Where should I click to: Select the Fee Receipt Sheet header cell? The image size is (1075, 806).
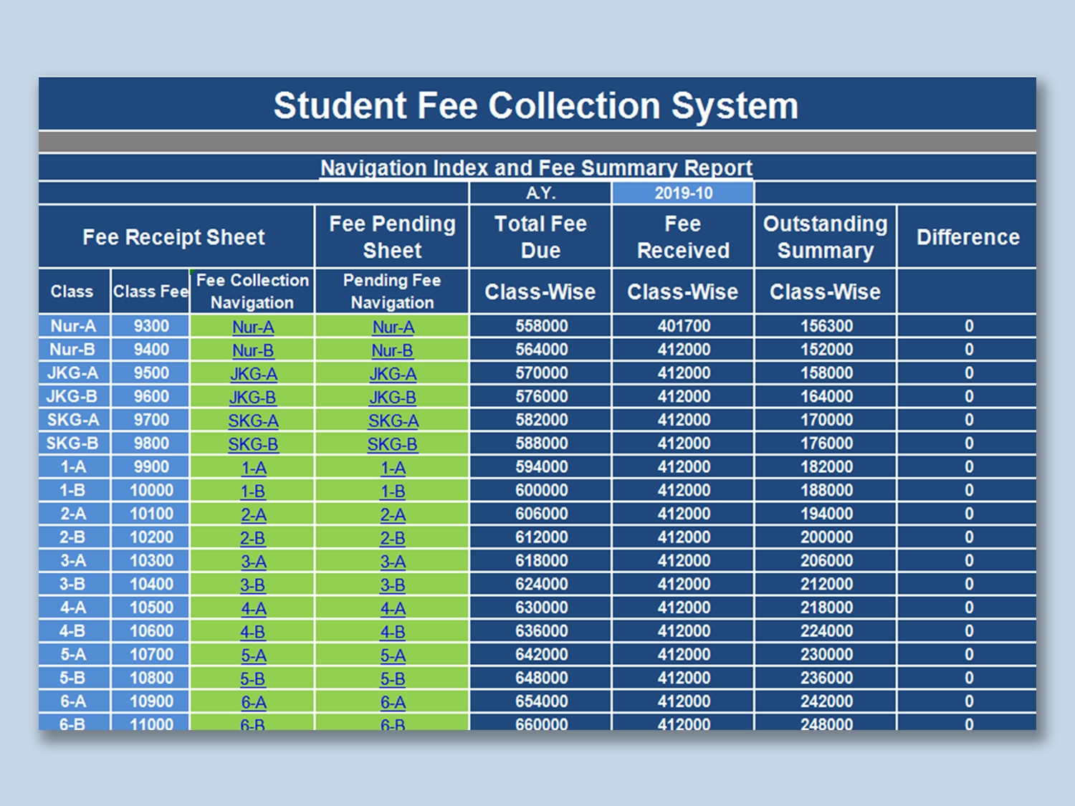[174, 237]
